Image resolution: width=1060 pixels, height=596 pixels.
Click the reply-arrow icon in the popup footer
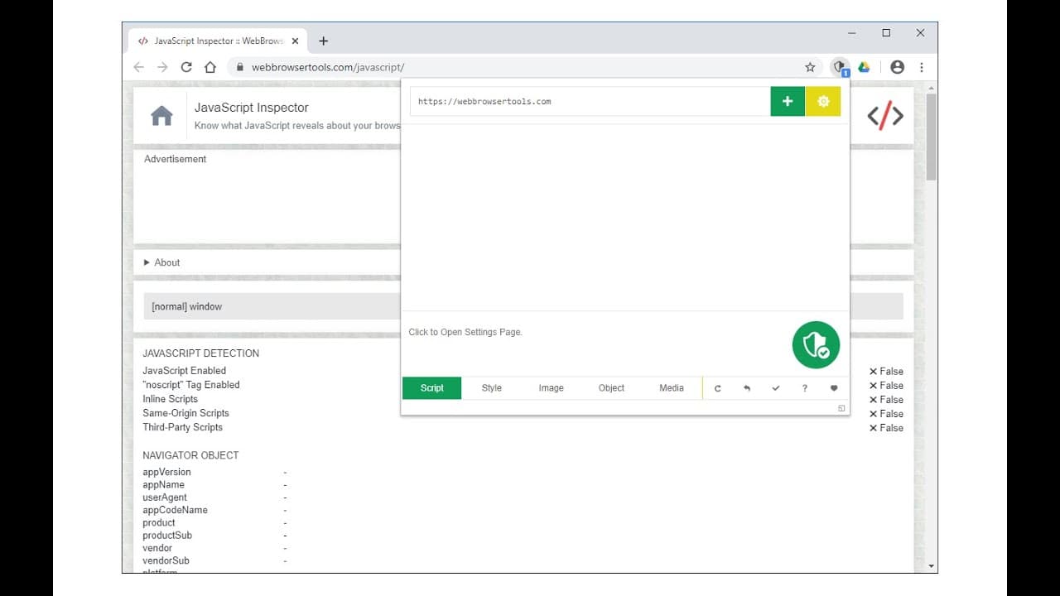point(746,388)
